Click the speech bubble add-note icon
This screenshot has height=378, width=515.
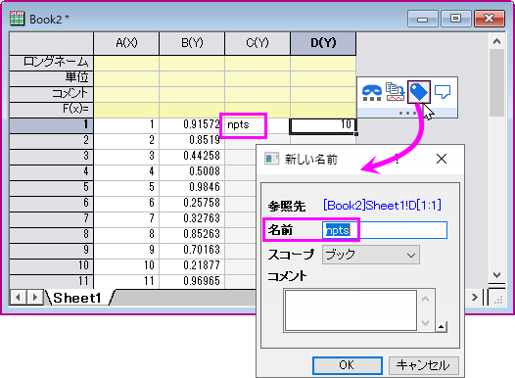coord(443,92)
